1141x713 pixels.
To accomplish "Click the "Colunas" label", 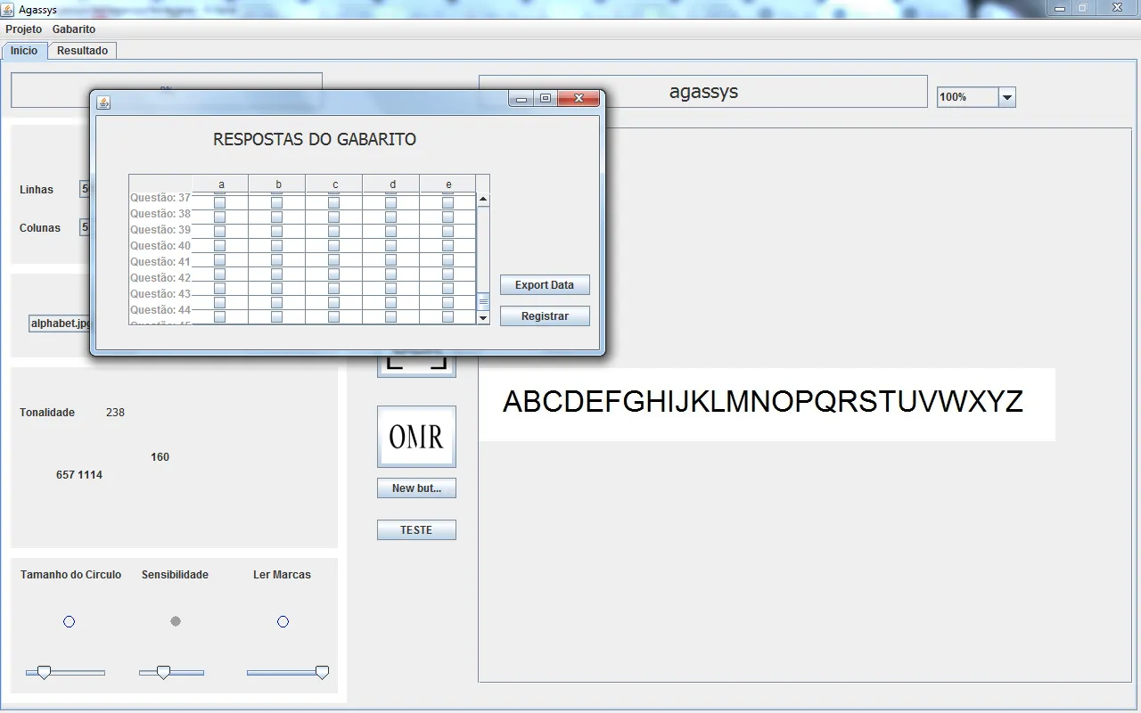I will 40,228.
